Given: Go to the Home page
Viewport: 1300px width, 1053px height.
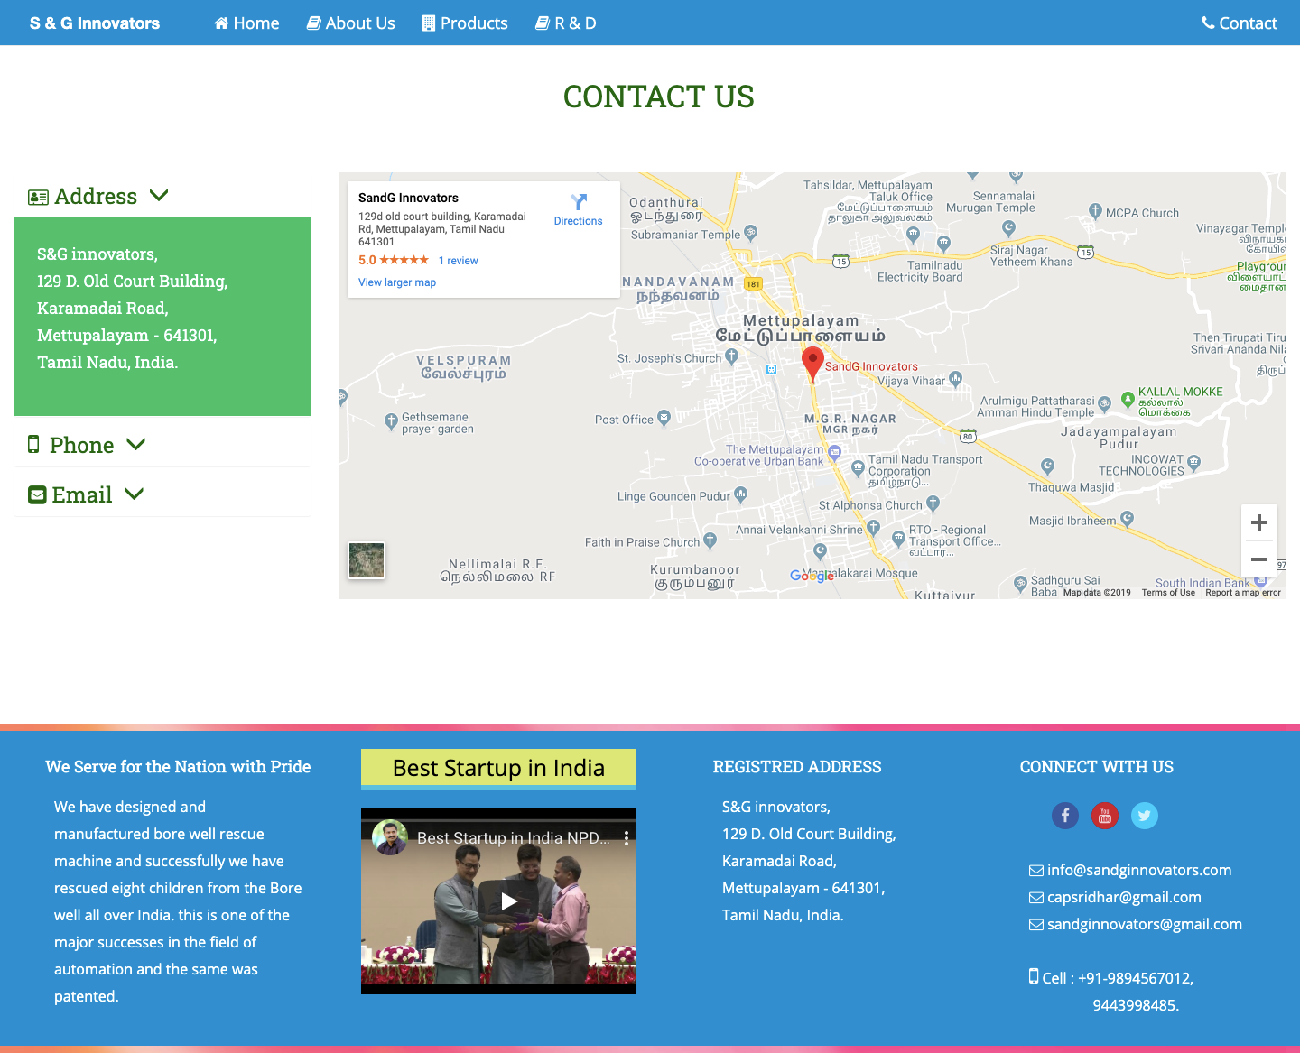Looking at the screenshot, I should 246,23.
